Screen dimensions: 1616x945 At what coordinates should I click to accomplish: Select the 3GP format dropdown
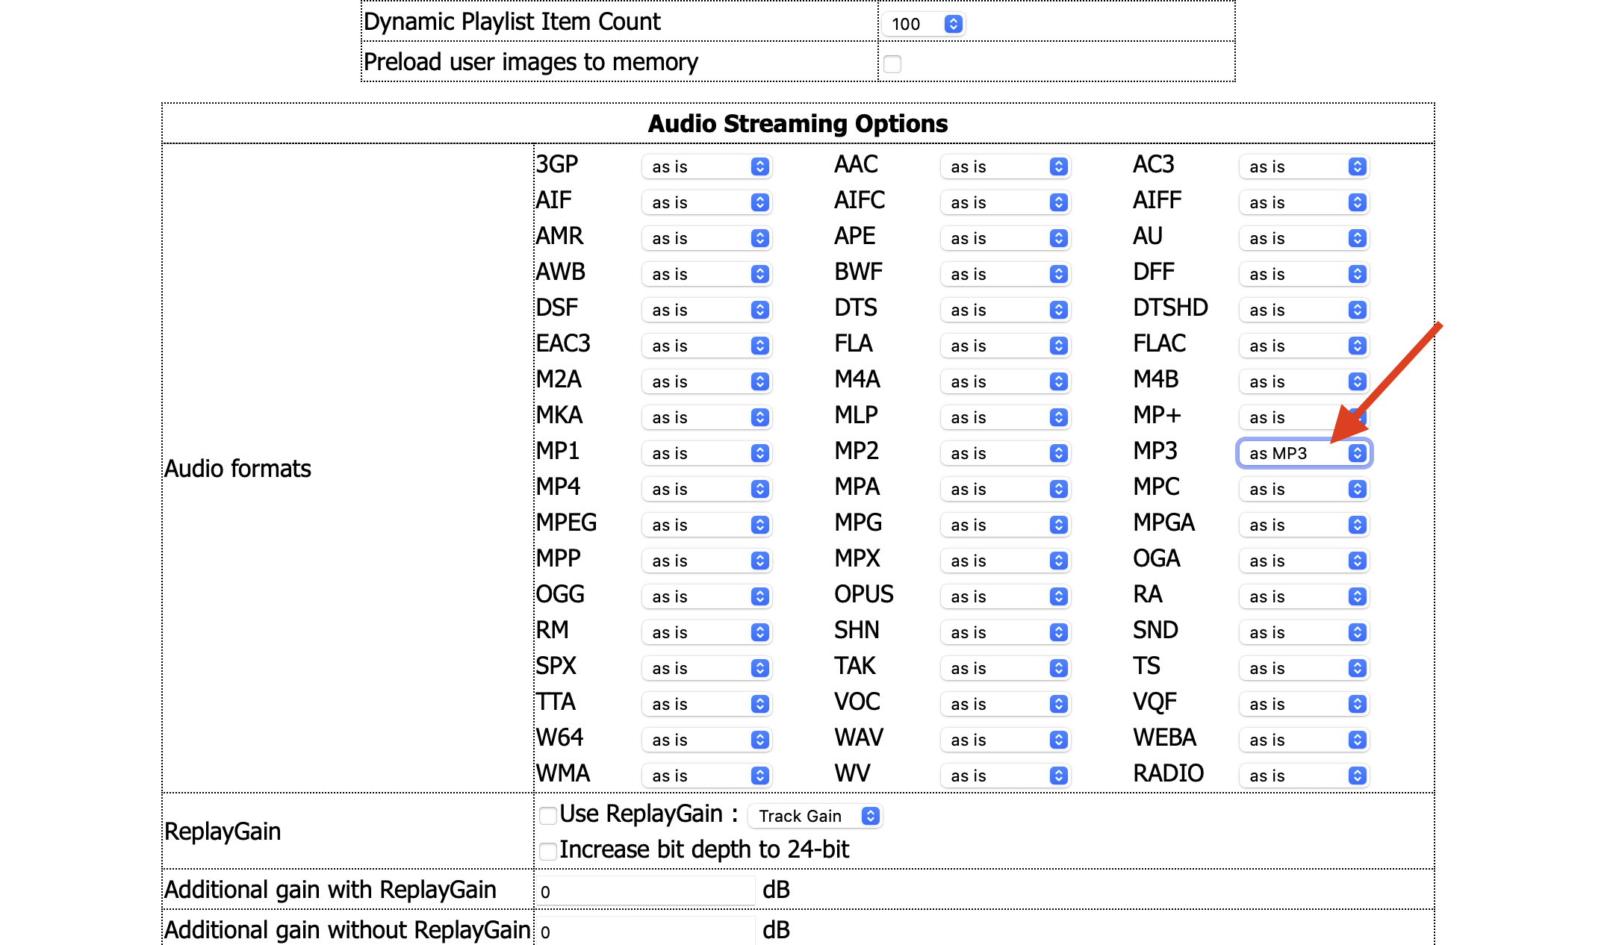[706, 166]
